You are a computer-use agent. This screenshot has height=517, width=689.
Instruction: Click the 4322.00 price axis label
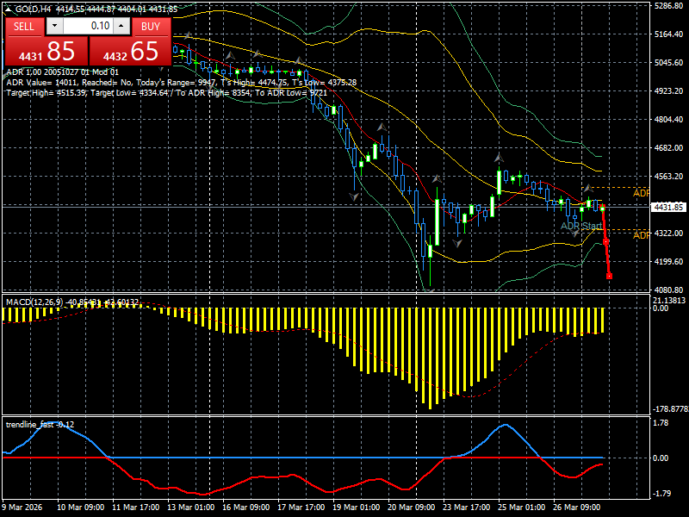669,233
